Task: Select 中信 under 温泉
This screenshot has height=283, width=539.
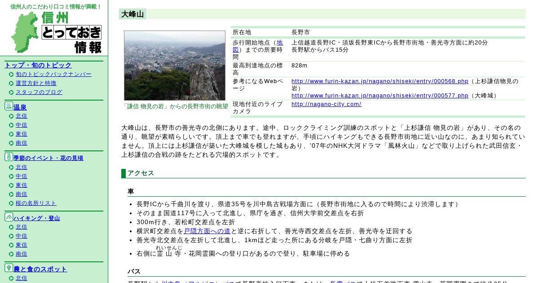Action: [x=22, y=125]
